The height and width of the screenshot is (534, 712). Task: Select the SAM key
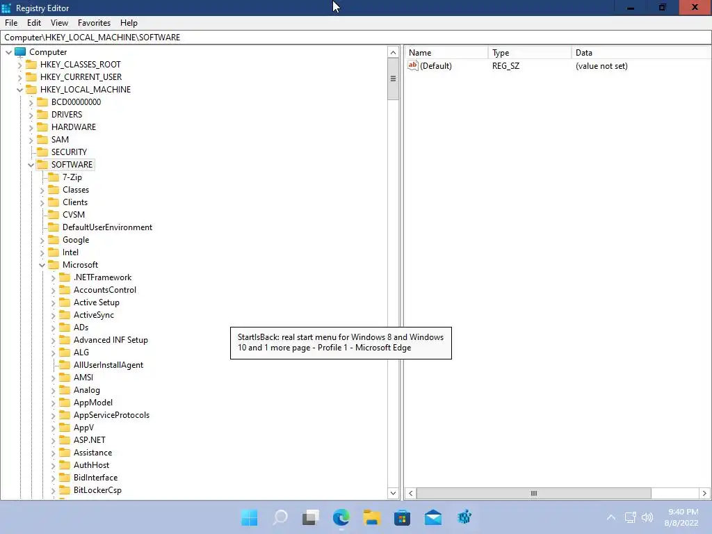[x=60, y=139]
